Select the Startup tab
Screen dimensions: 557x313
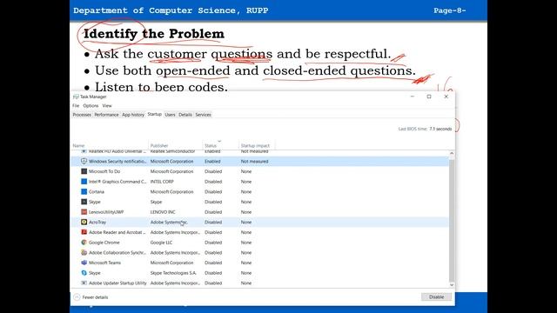pyautogui.click(x=155, y=114)
